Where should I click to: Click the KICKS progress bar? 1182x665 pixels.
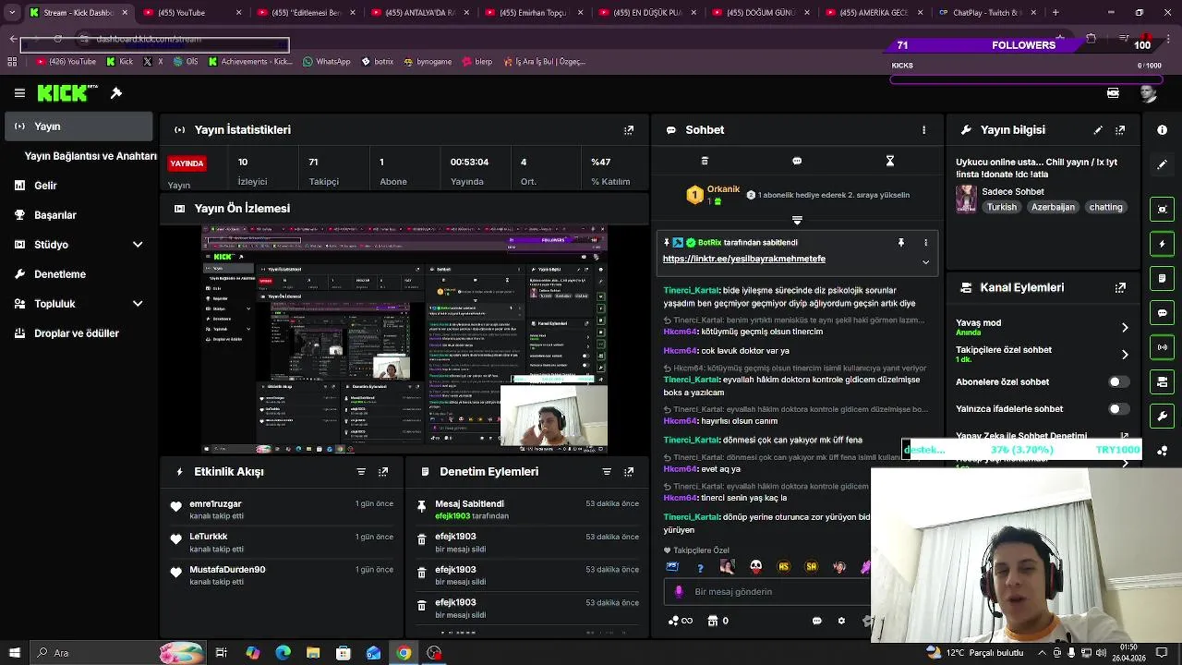(1026, 79)
